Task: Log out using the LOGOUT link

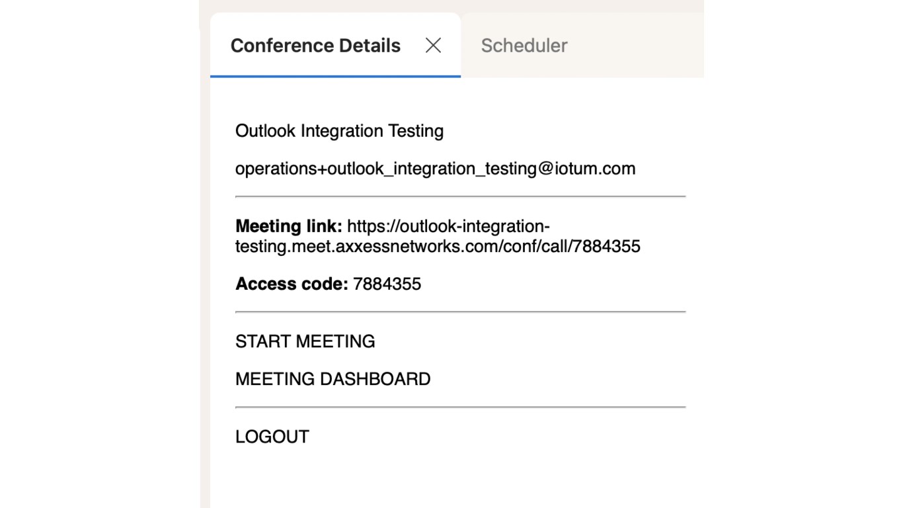Action: click(272, 437)
